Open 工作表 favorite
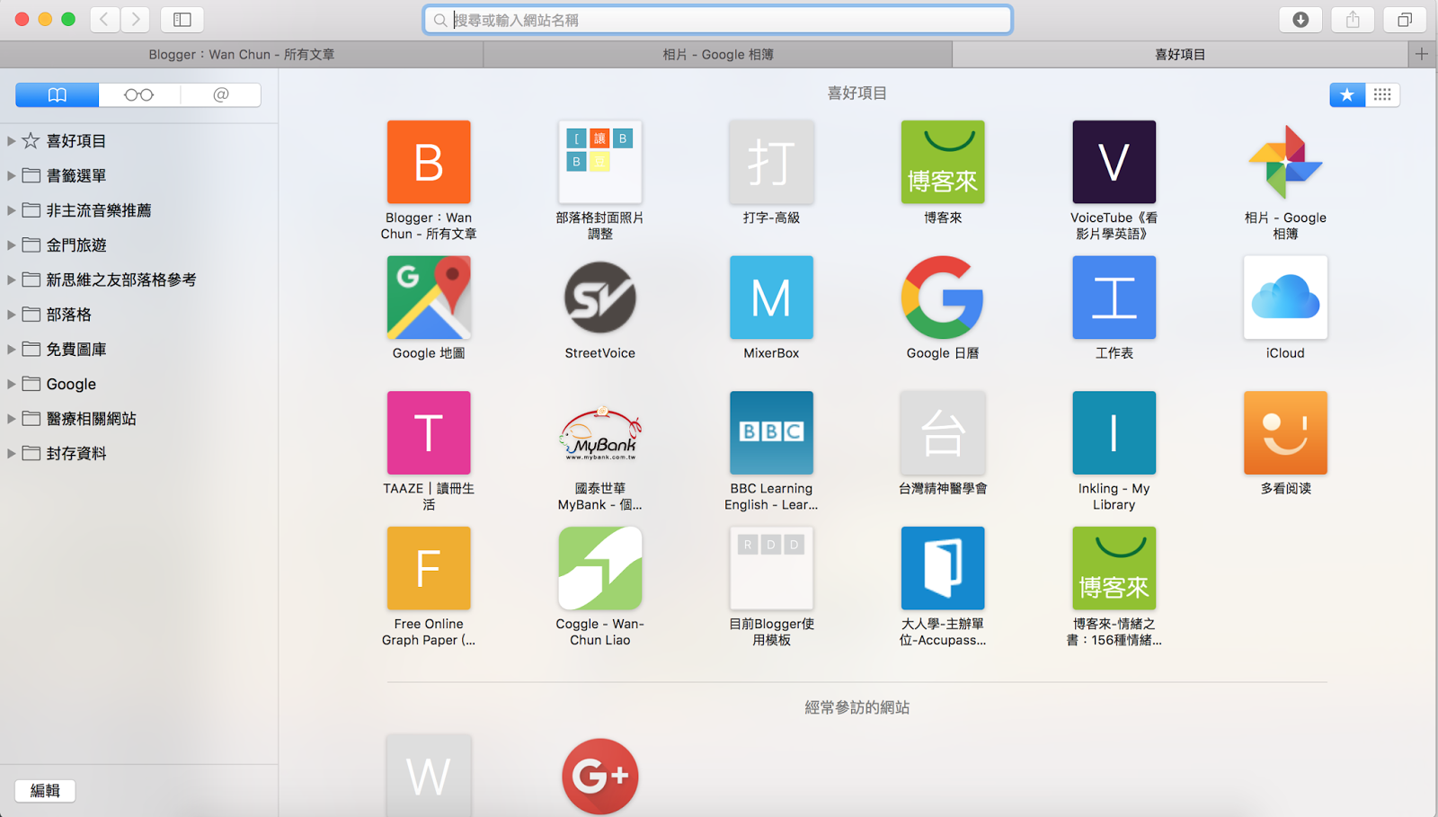Screen dimensions: 1438x817 click(x=1114, y=297)
